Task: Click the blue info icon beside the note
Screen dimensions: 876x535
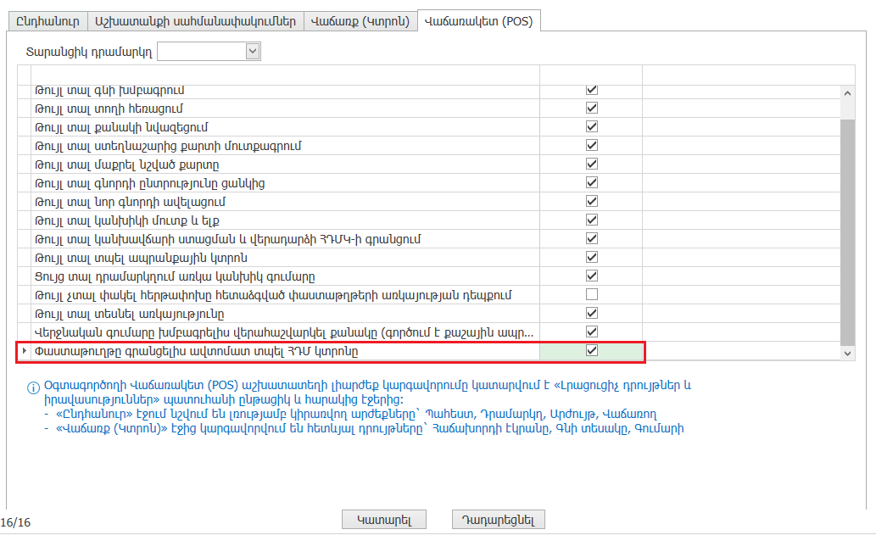Action: click(x=34, y=387)
